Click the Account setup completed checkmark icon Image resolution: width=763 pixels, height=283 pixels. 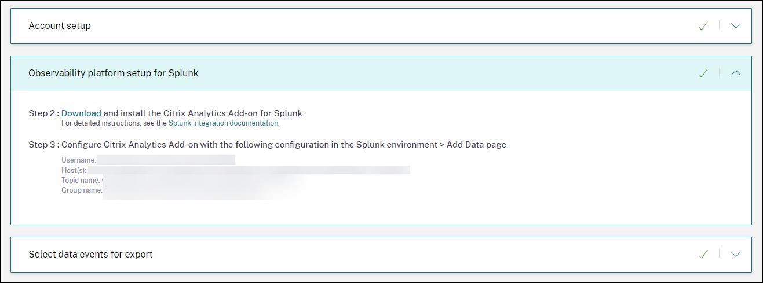[x=703, y=25]
